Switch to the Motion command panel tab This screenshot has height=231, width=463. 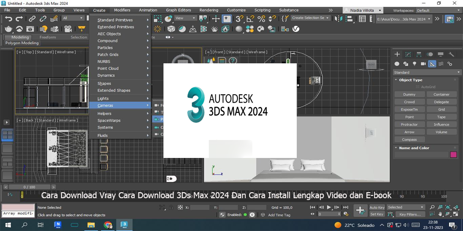pyautogui.click(x=430, y=54)
